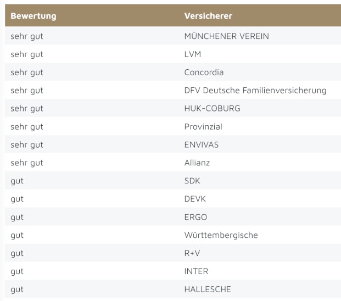The width and height of the screenshot is (341, 301).
Task: Click DEVK in the Versicherer column
Action: [195, 199]
